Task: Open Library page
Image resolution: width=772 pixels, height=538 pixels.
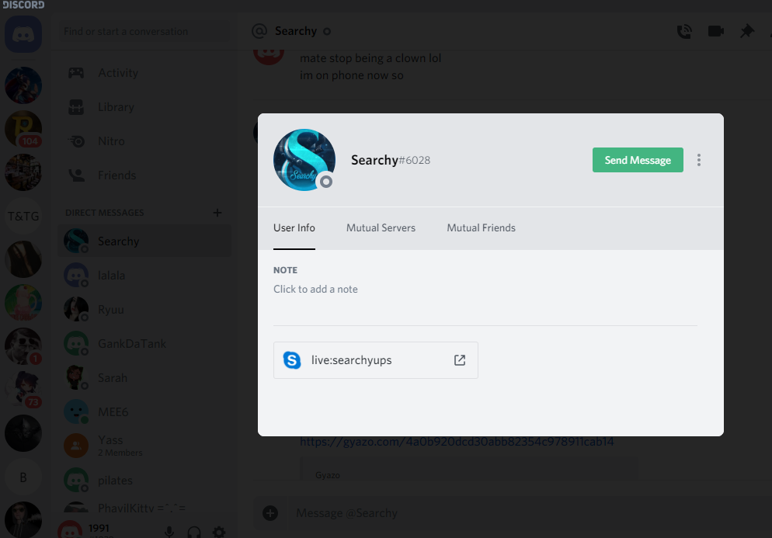Action: tap(144, 107)
